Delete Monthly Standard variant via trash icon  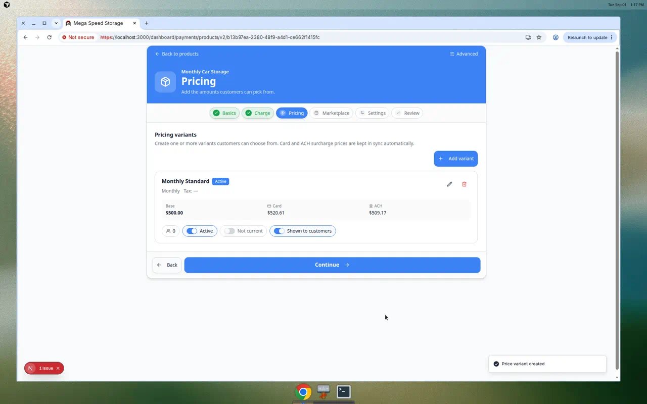click(x=464, y=184)
